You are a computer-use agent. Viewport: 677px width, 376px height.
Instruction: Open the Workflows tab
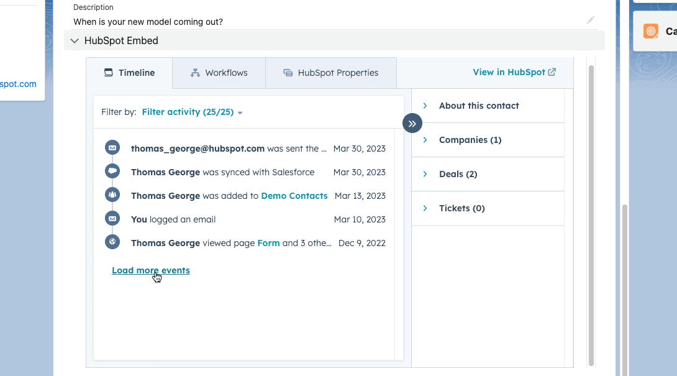pyautogui.click(x=219, y=73)
